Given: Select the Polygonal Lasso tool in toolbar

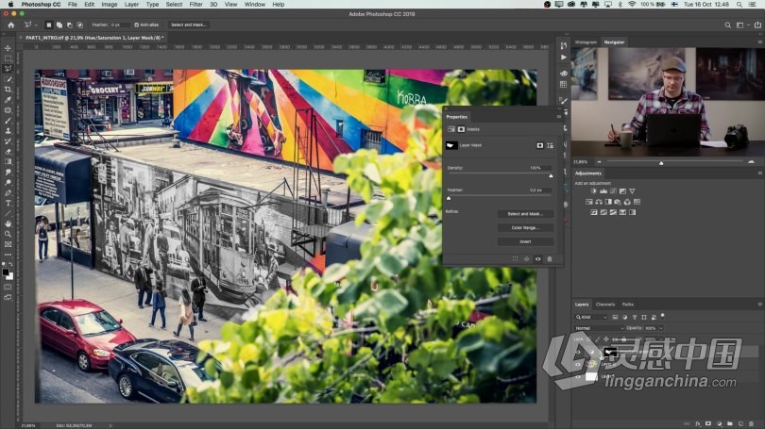Looking at the screenshot, I should (8, 69).
